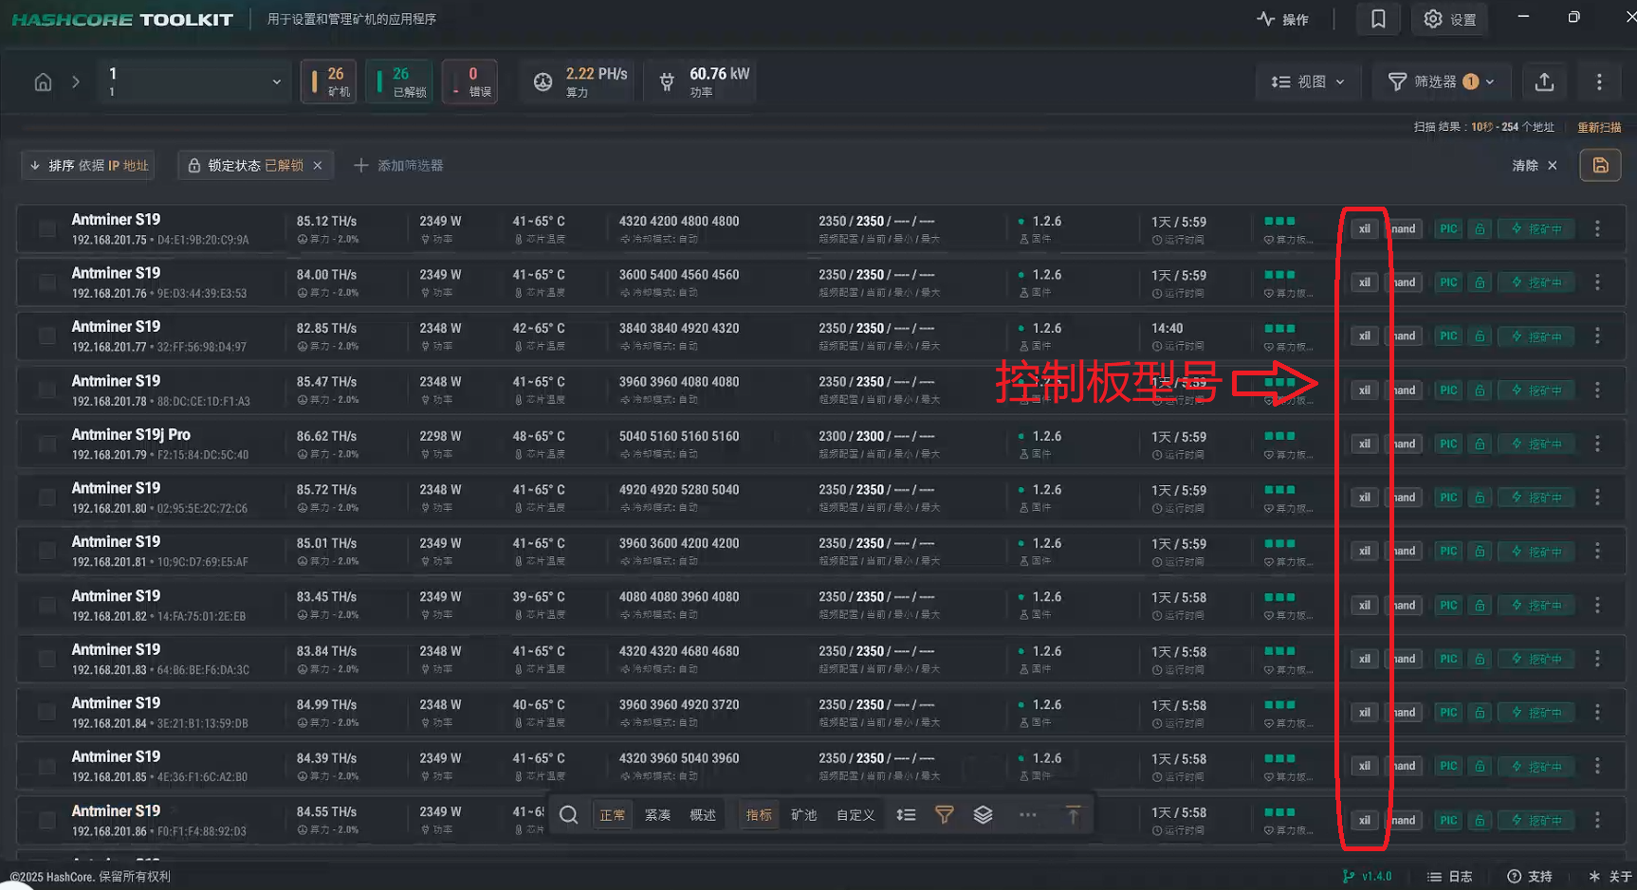Select checkbox for miner 192.168.201.83
This screenshot has width=1637, height=890.
point(46,659)
